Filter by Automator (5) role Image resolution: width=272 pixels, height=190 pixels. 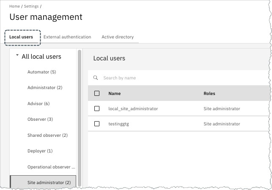pos(41,72)
